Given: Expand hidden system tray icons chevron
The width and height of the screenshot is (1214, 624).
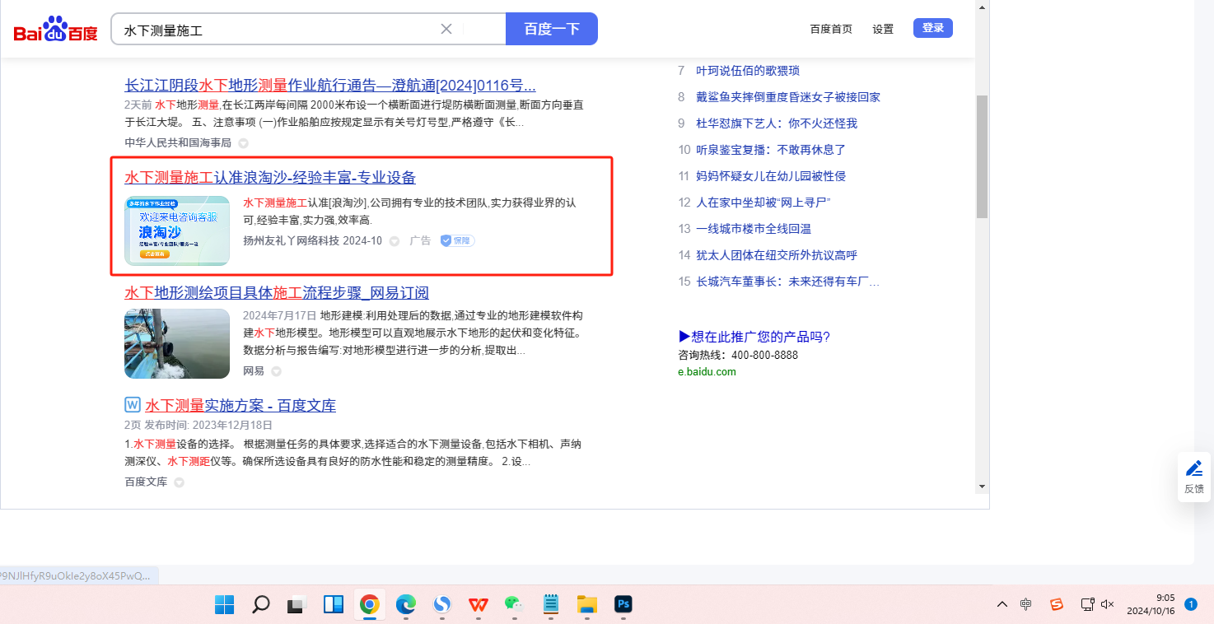Looking at the screenshot, I should (1002, 604).
